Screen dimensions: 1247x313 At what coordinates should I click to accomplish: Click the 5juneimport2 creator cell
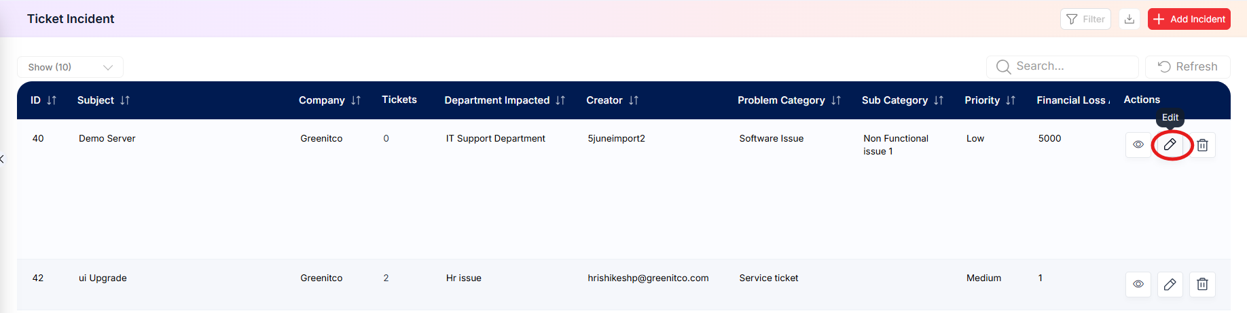616,138
